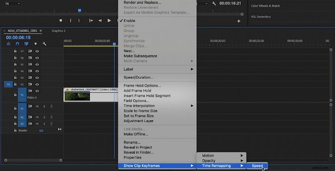Expand the HSL Secondary section
Image resolution: width=335 pixels, height=171 pixels.
click(x=260, y=17)
